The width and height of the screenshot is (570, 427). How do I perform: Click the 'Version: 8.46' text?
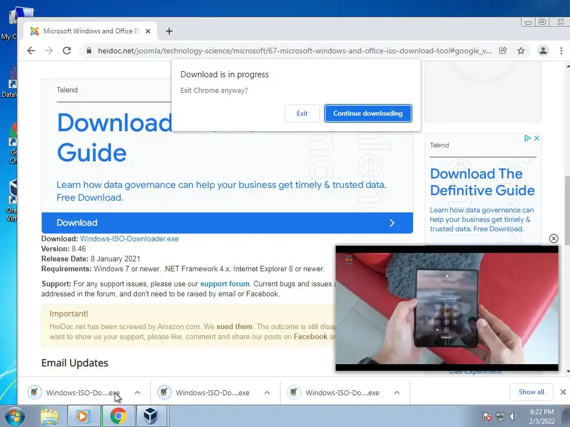(x=63, y=249)
